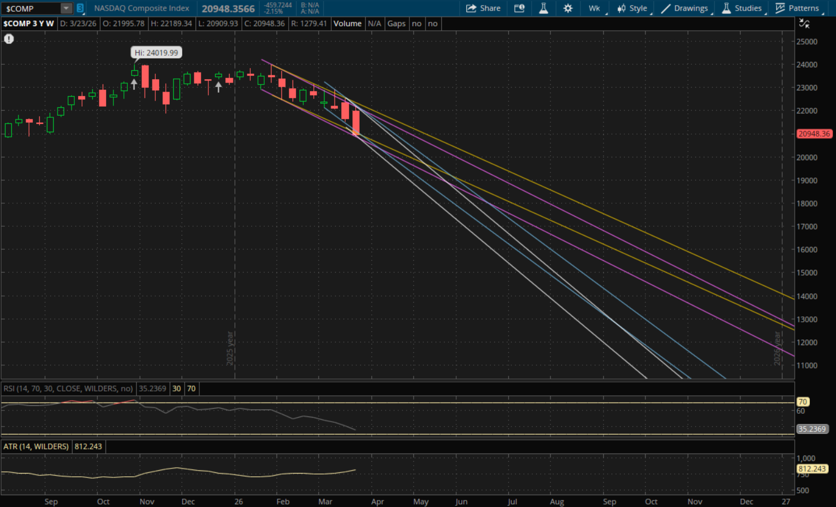Expand the Studies dropdown
The width and height of the screenshot is (836, 507).
pyautogui.click(x=742, y=8)
